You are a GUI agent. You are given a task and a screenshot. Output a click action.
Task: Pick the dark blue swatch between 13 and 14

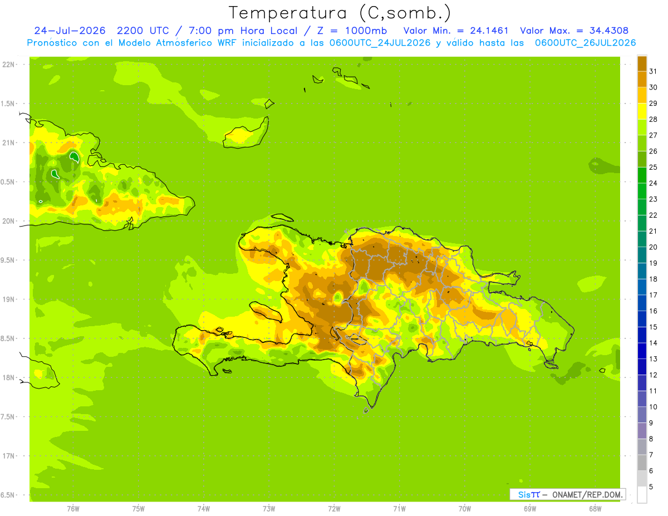click(x=642, y=351)
